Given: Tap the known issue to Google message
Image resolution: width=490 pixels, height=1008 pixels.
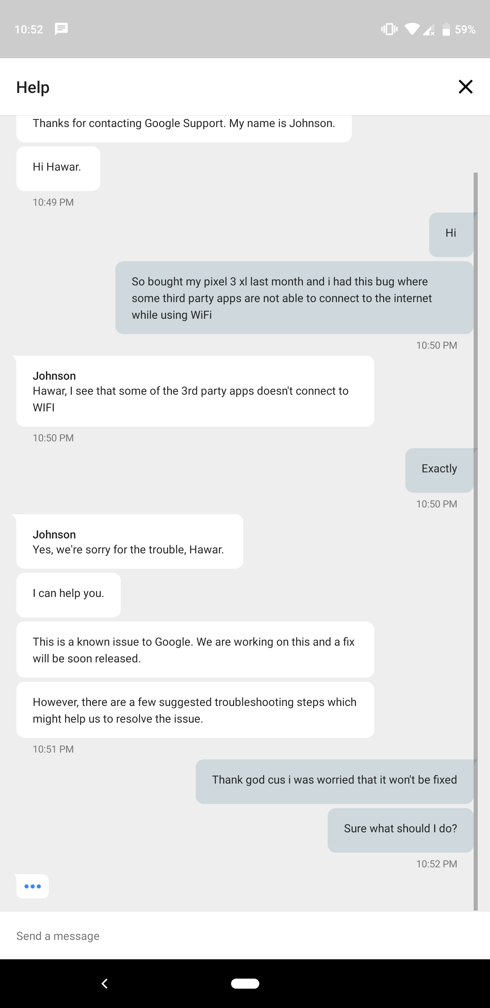Looking at the screenshot, I should (195, 650).
